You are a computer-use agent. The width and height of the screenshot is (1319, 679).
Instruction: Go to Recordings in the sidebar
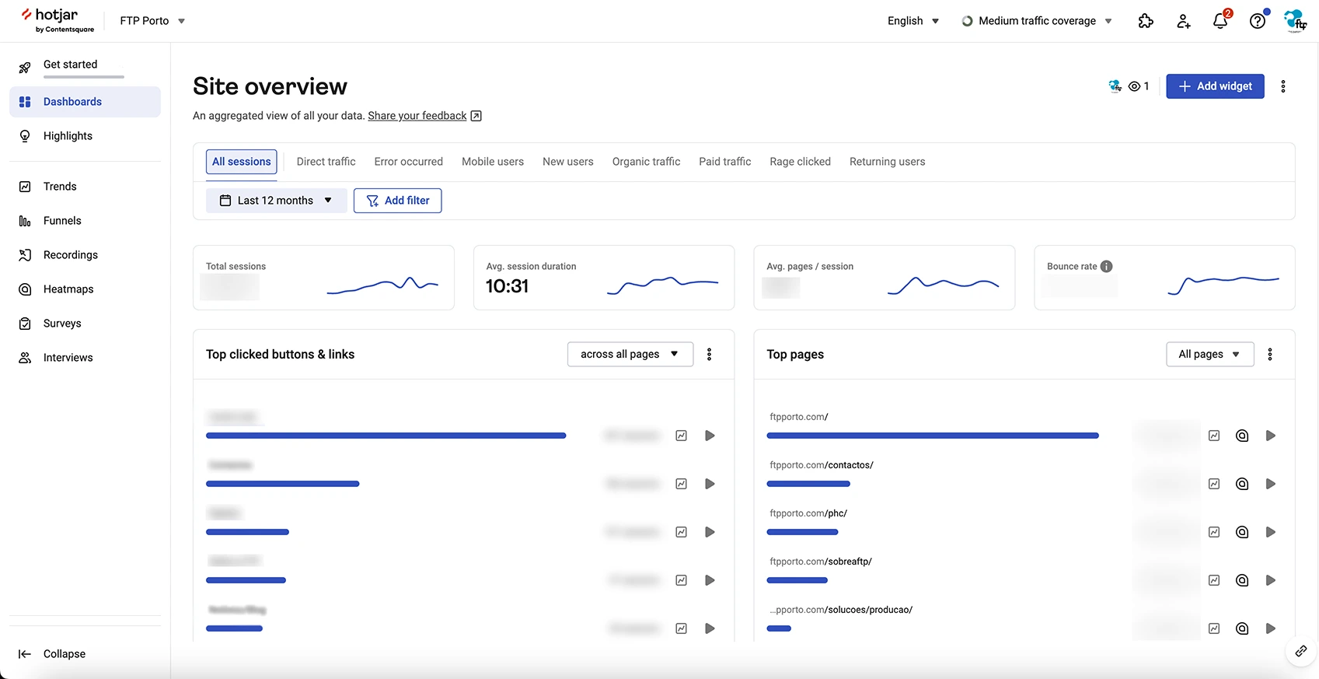(70, 255)
